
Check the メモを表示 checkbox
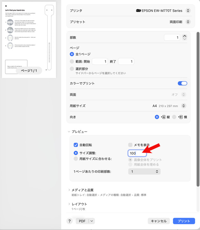coord(130,145)
